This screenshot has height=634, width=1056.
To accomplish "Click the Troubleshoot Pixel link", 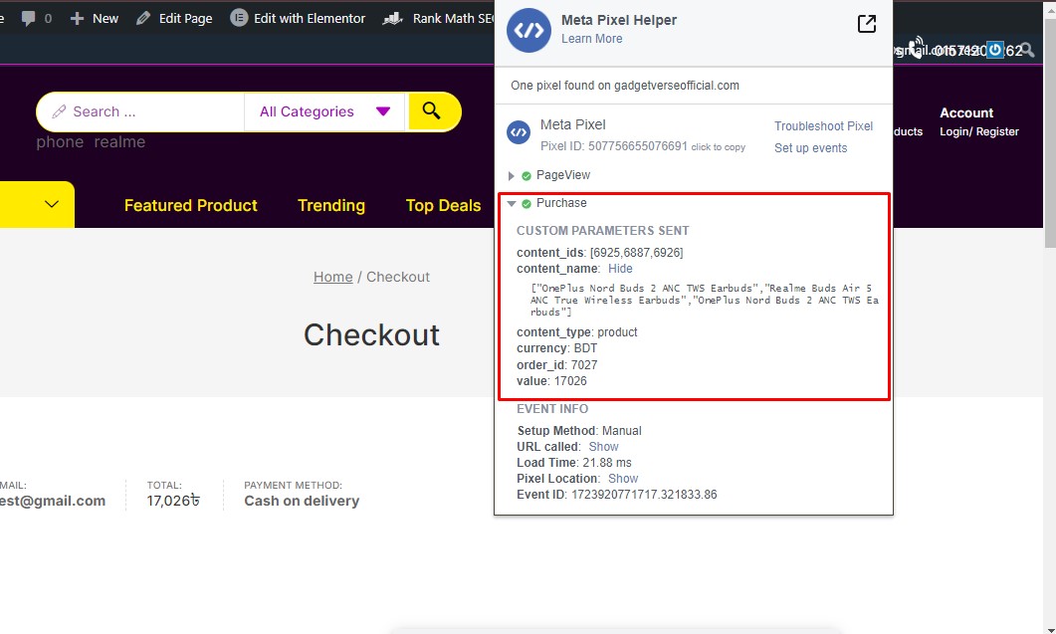I will point(823,126).
